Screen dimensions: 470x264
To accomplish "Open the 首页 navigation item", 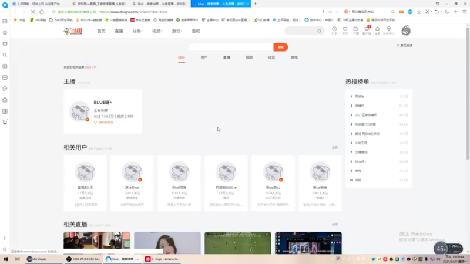I will (x=101, y=31).
